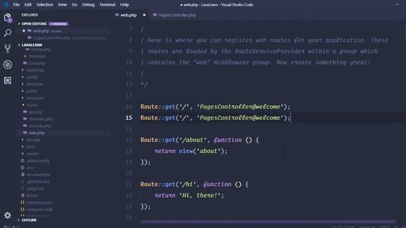Click the .editorconfig gear file icon

pyautogui.click(x=23, y=160)
